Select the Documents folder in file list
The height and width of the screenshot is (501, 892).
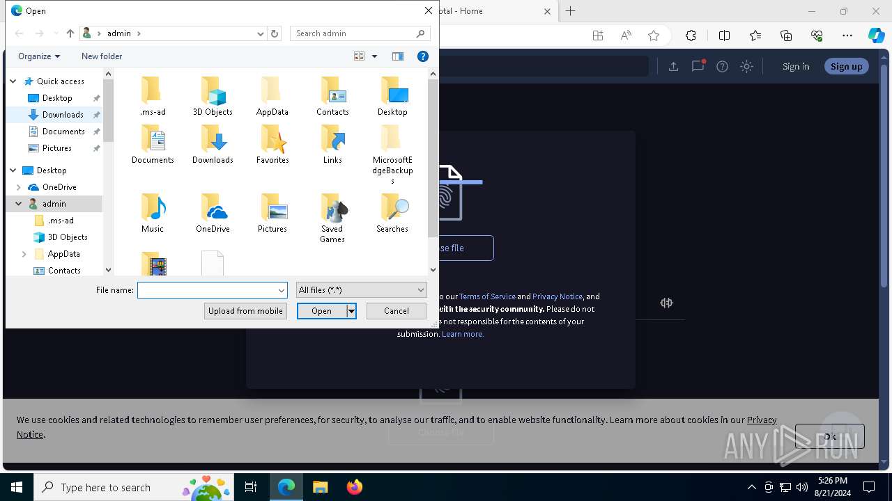point(153,145)
